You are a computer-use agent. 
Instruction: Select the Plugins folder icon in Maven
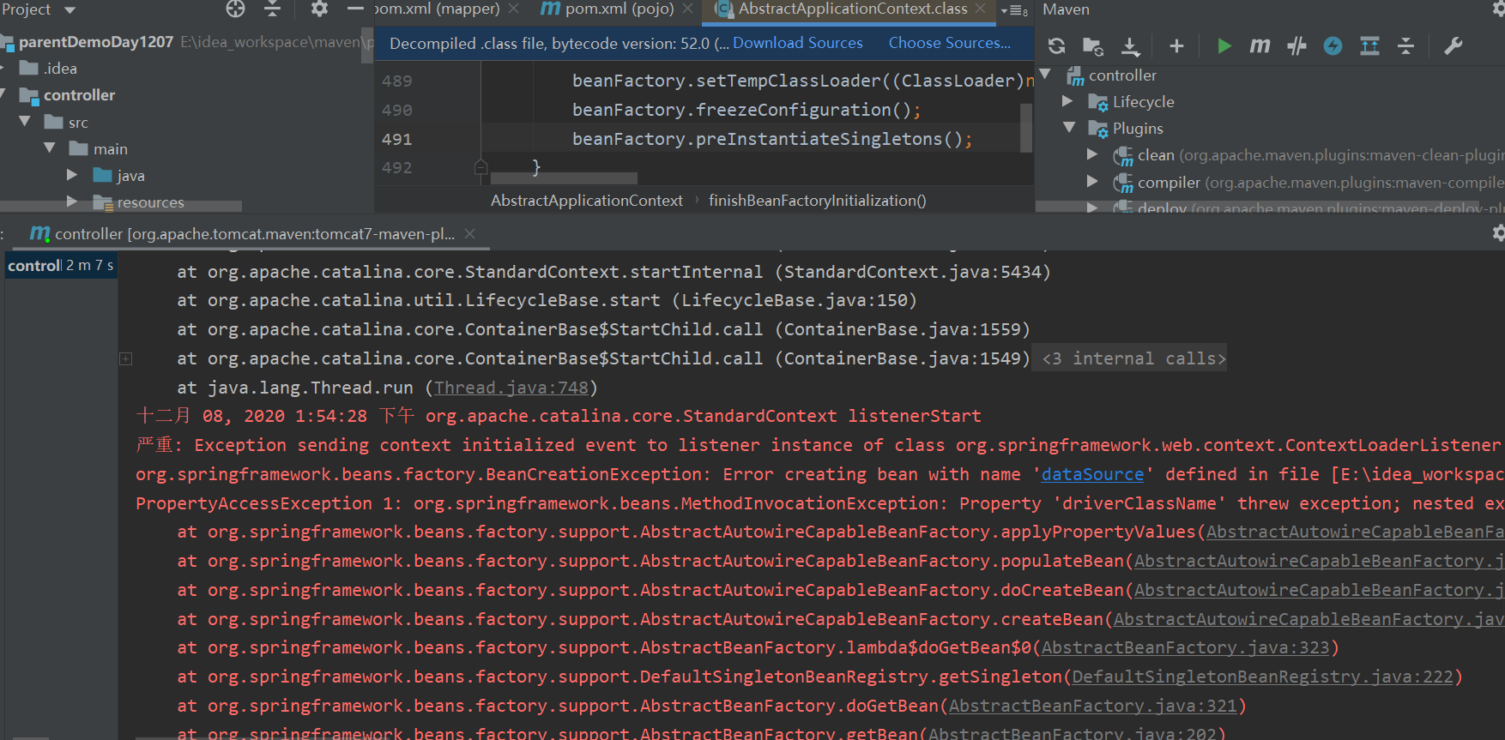click(1097, 129)
